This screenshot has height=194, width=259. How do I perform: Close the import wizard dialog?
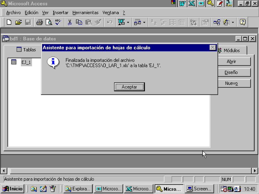pyautogui.click(x=212, y=47)
